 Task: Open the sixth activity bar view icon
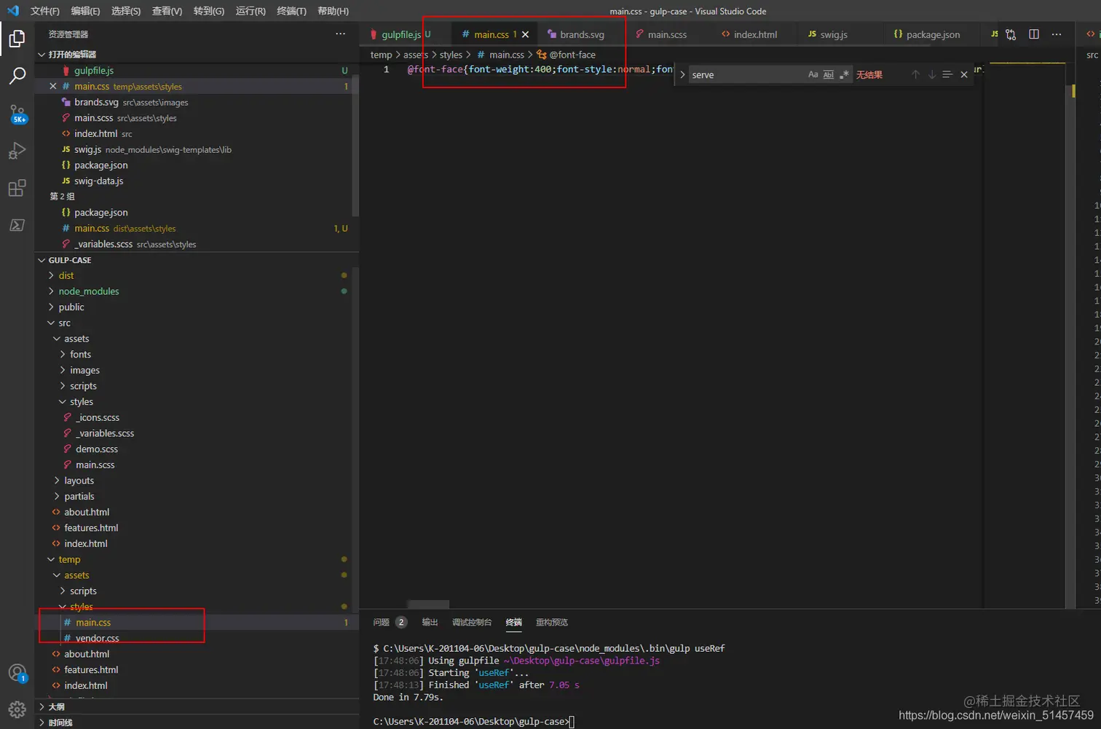click(x=17, y=225)
